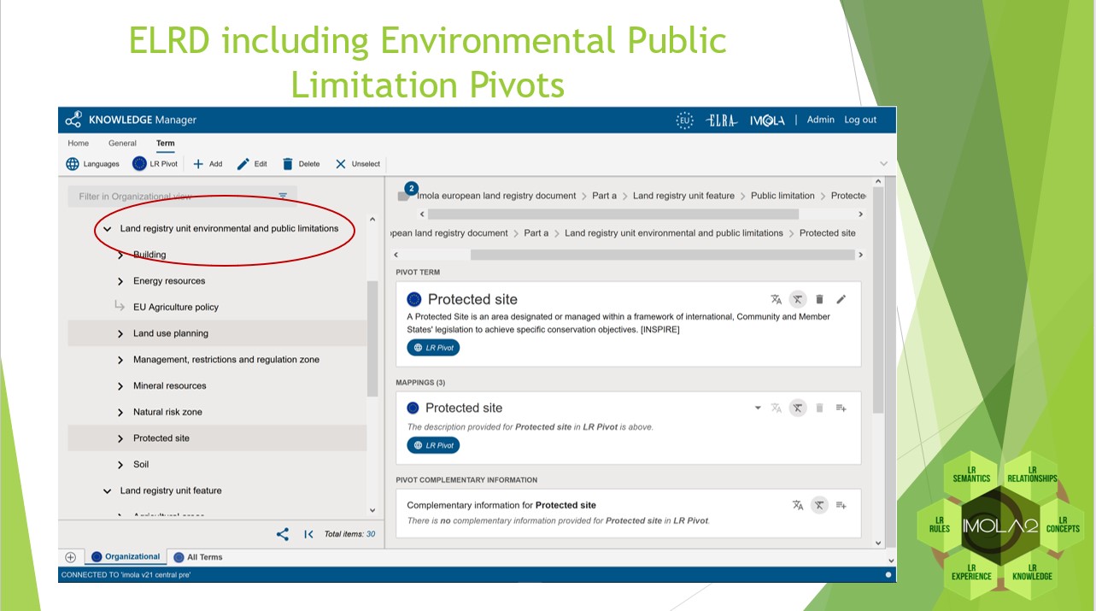This screenshot has width=1096, height=611.
Task: Click the Knowledge Manager share-nodes logo
Action: [73, 120]
